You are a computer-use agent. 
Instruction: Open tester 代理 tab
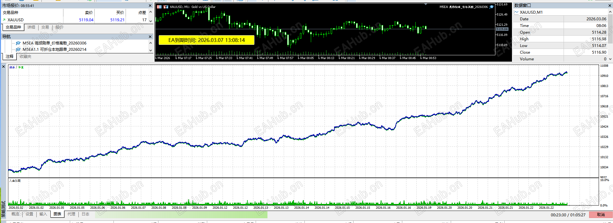[x=71, y=214]
